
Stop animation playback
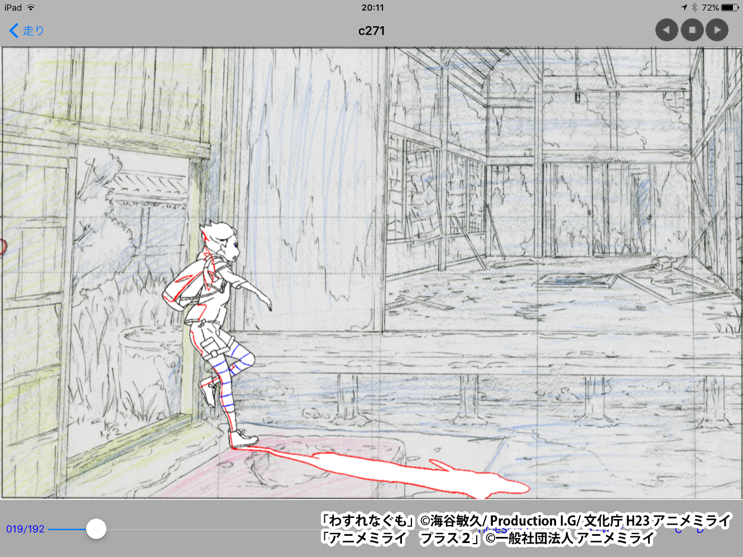point(692,30)
